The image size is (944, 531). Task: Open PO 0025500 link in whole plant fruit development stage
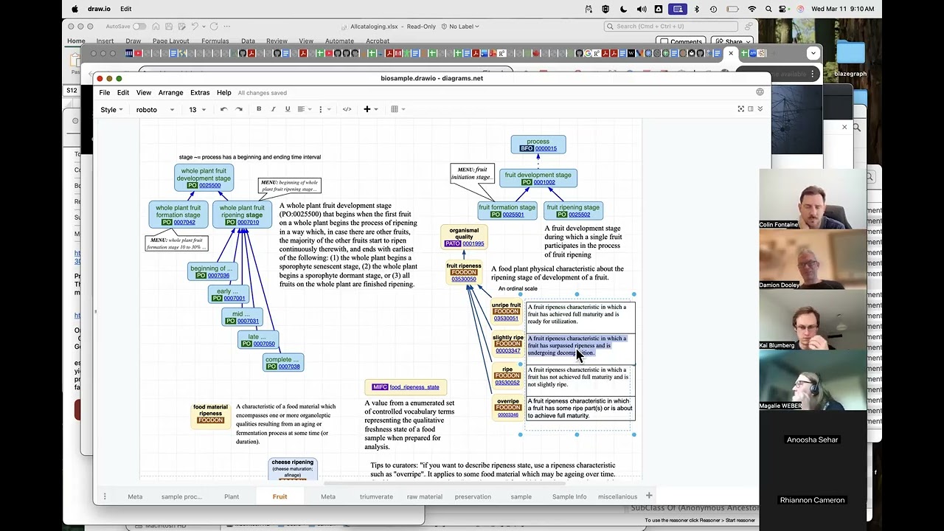209,185
